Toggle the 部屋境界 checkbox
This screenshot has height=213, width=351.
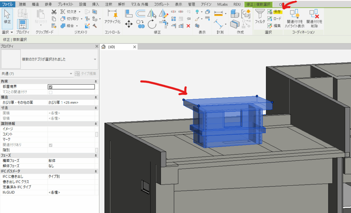coord(50,87)
